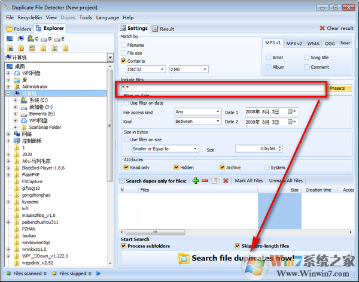Click the red minus remove-file icon
359x282 pixels.
tap(205, 181)
